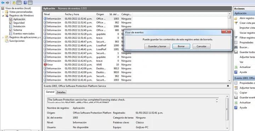Sort by Fecha y hora column header
This screenshot has height=131, width=255.
(79, 14)
